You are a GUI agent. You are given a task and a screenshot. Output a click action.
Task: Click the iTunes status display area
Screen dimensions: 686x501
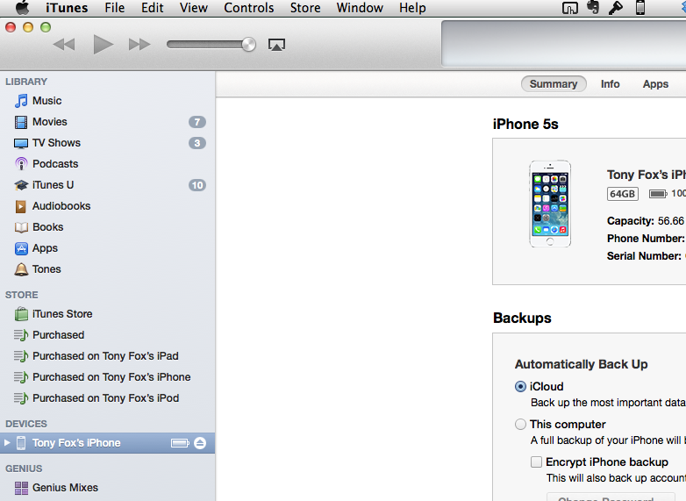pyautogui.click(x=564, y=44)
